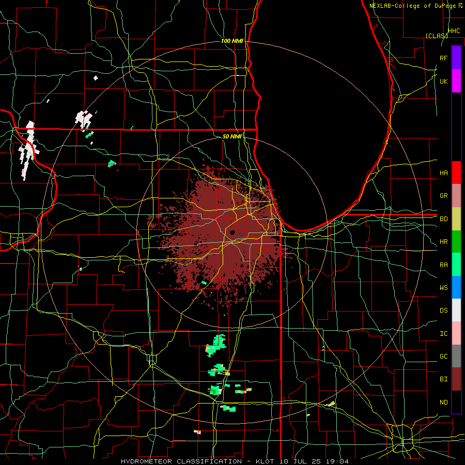465x465 pixels.
Task: Click the GR legend label
Action: (444, 196)
